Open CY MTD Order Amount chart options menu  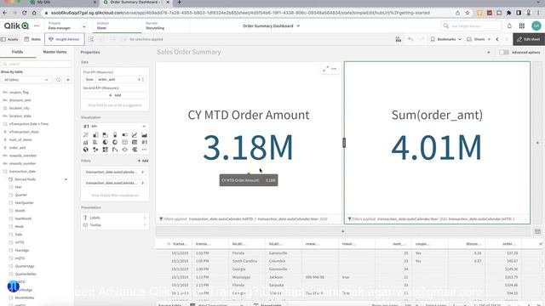(x=334, y=69)
